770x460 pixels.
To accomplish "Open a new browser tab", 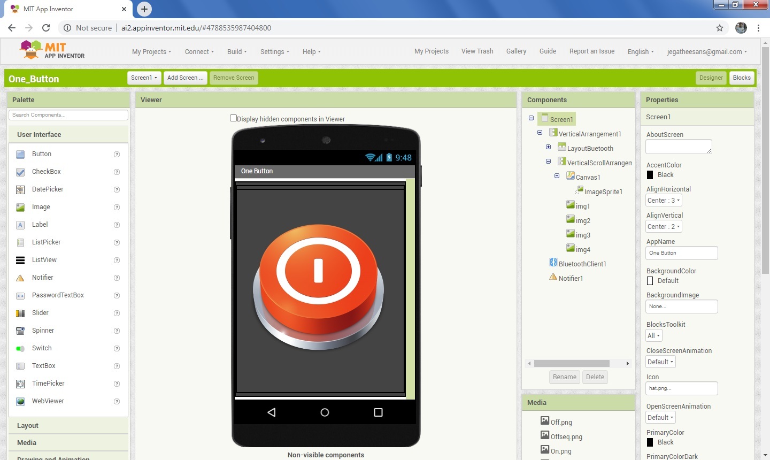I will [144, 9].
